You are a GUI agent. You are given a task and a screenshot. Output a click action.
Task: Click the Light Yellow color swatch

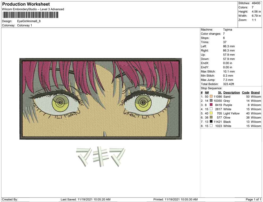click(211, 113)
